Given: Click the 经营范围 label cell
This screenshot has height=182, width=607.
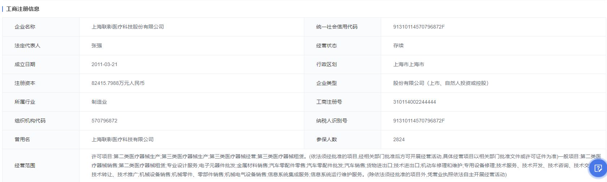Looking at the screenshot, I should [x=41, y=165].
